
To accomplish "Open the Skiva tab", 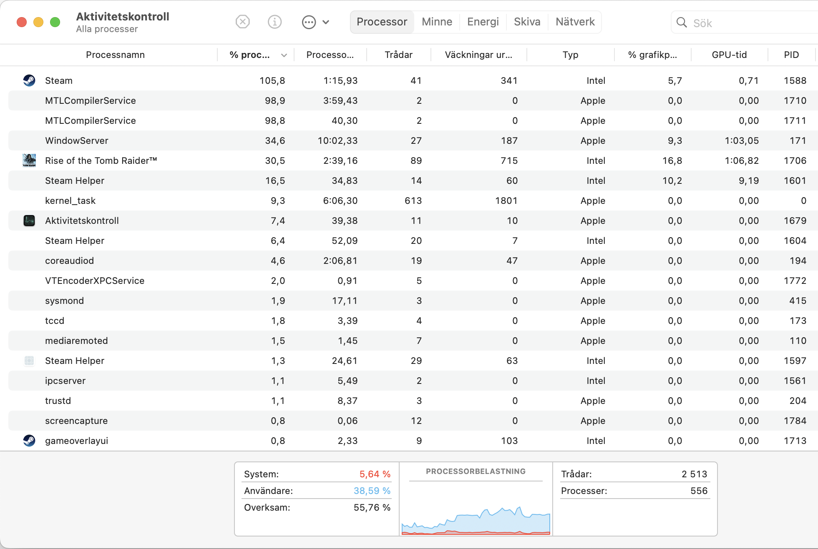I will [527, 22].
